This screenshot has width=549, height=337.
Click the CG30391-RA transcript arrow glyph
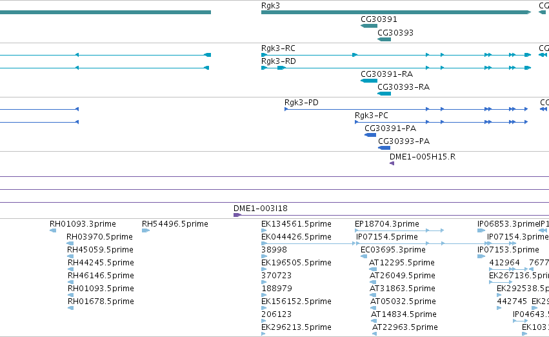369,81
